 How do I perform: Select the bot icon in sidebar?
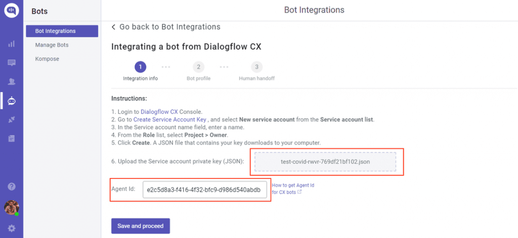(11, 101)
